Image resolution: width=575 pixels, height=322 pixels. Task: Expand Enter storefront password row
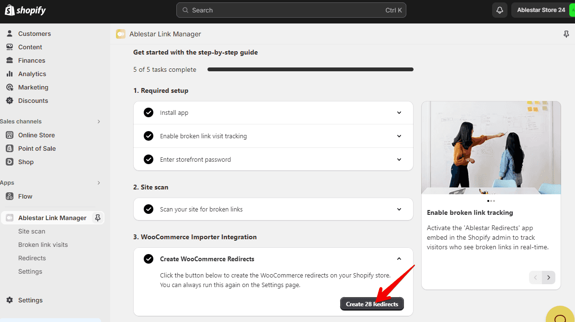[x=399, y=159]
